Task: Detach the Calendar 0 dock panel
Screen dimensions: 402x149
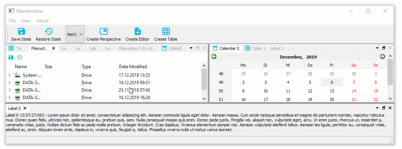Action: [x=384, y=48]
